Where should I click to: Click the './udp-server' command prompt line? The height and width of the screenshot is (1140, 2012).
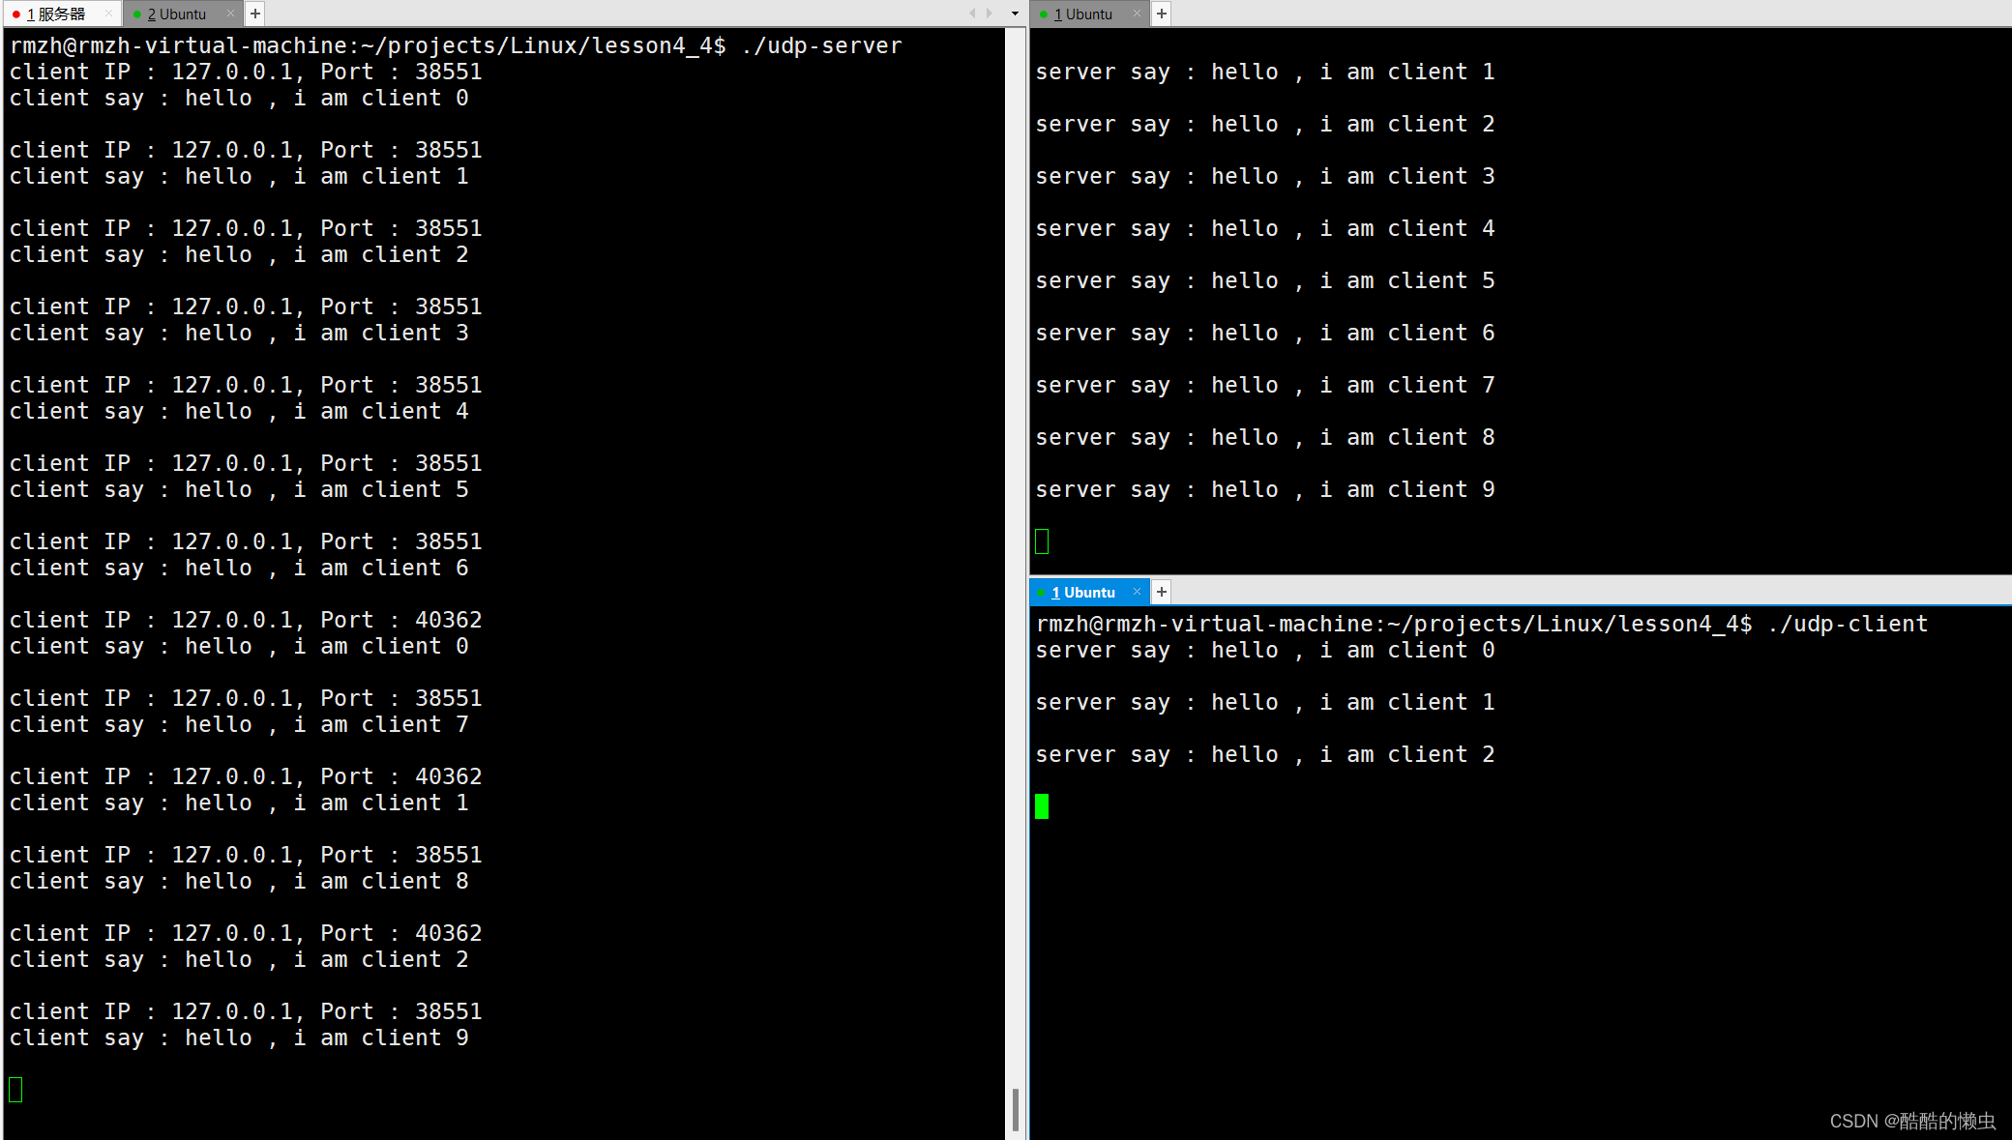coord(456,45)
